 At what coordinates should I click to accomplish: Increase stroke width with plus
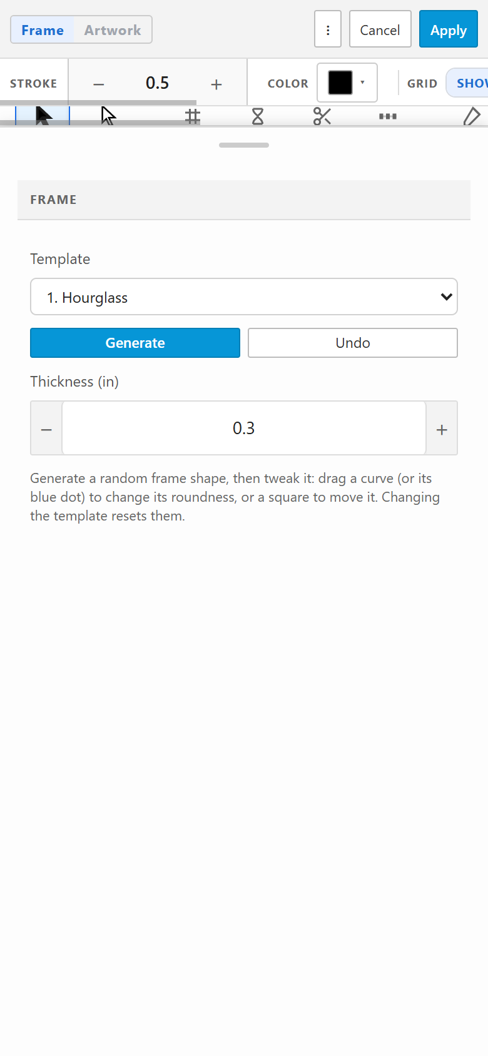216,84
